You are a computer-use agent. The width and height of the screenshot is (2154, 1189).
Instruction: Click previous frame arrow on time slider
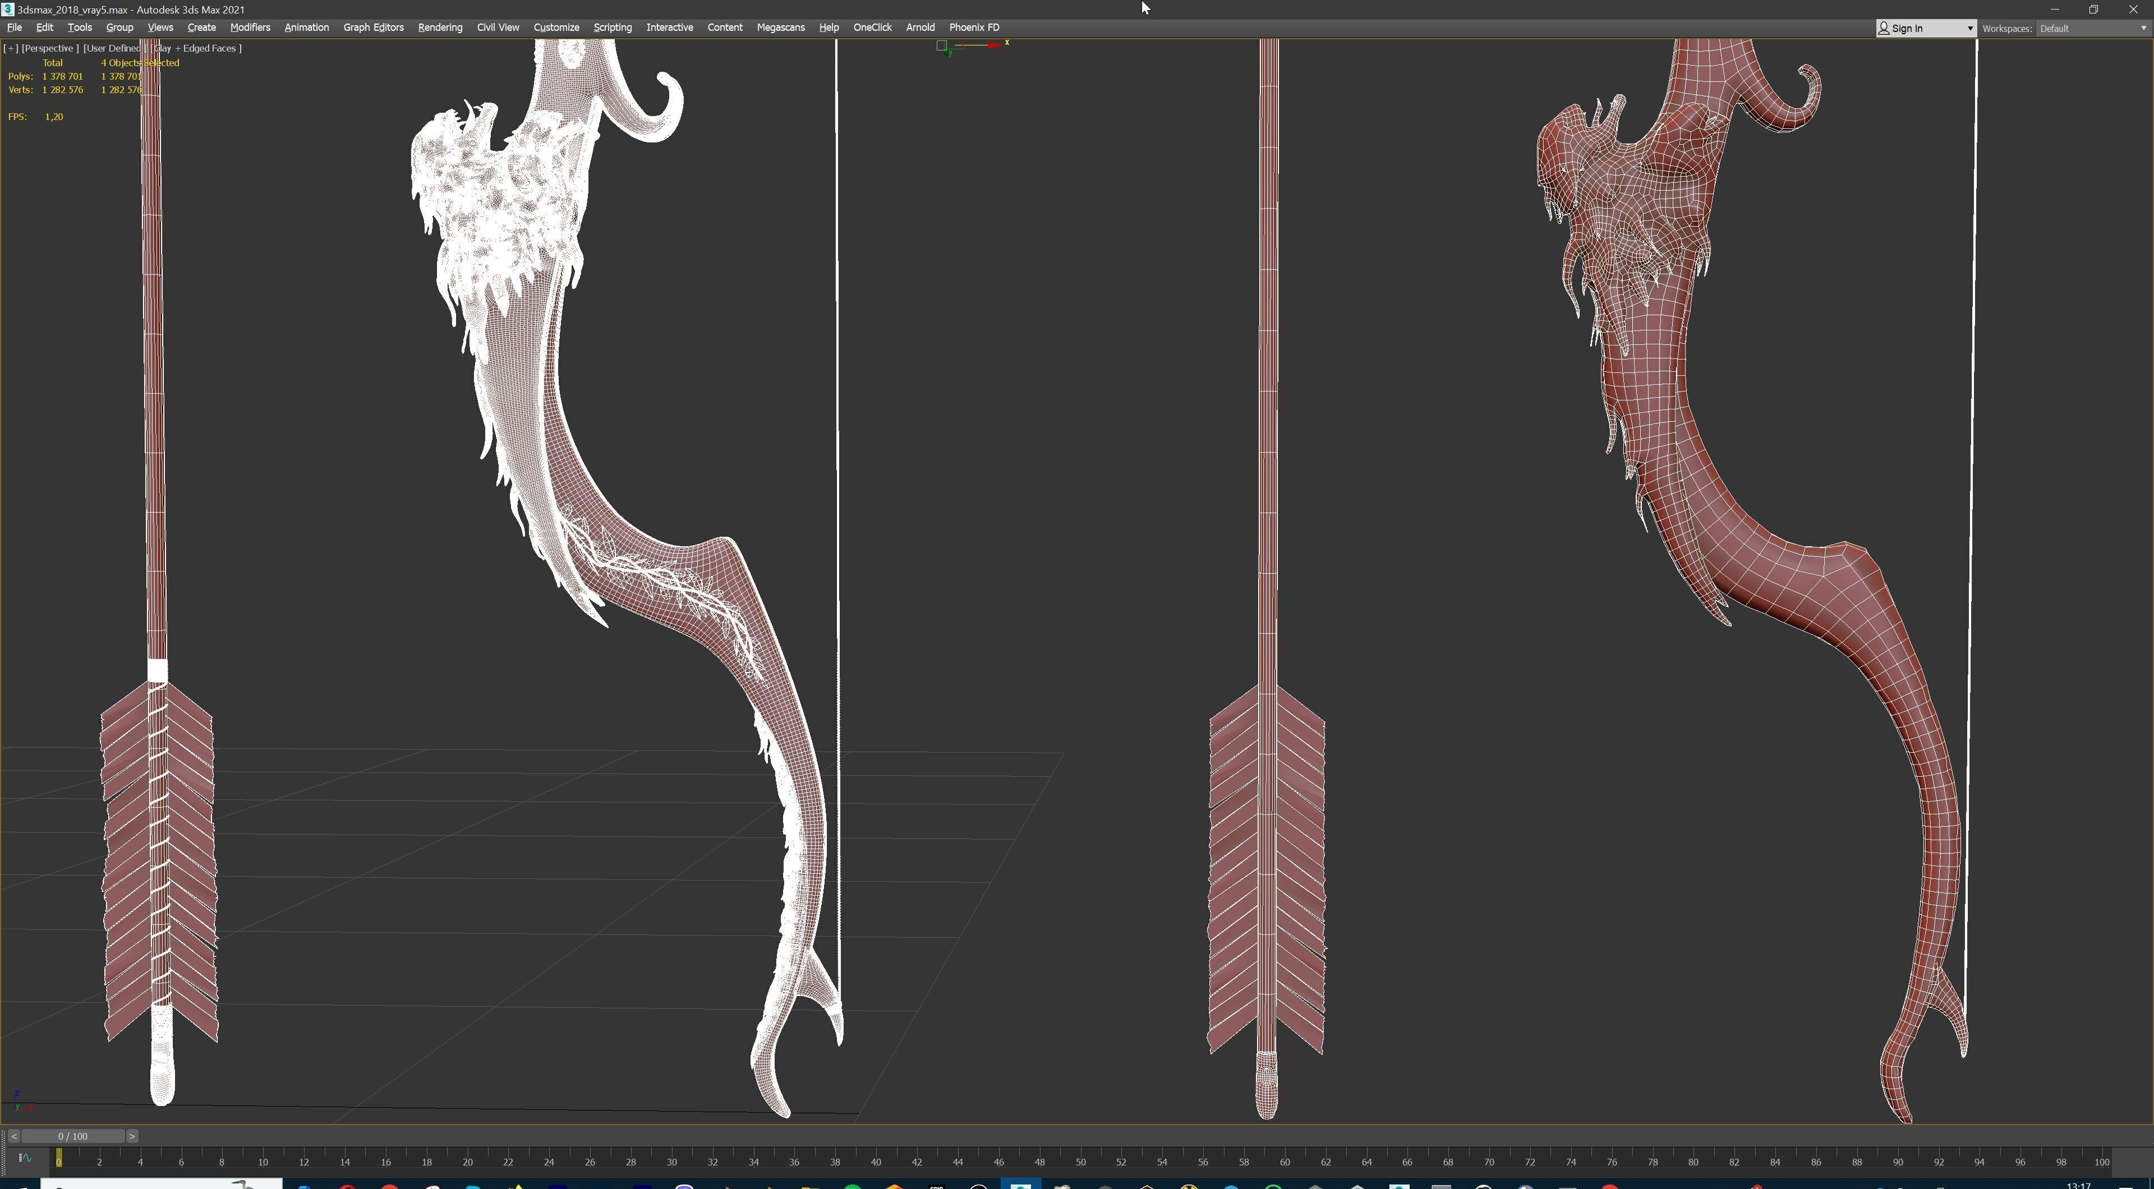point(13,1136)
